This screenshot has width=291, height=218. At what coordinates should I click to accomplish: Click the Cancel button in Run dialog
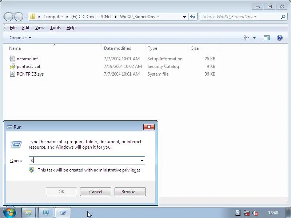click(96, 192)
